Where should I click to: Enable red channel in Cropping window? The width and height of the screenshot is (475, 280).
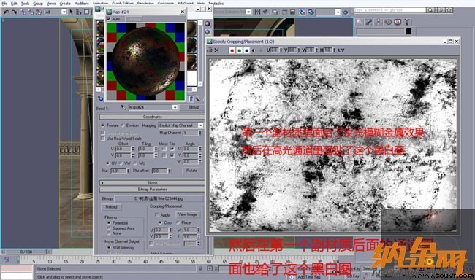coord(232,50)
